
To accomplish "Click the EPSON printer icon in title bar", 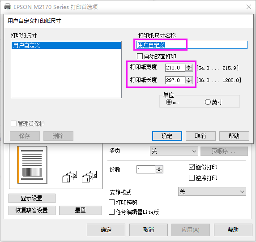I will tap(8, 7).
